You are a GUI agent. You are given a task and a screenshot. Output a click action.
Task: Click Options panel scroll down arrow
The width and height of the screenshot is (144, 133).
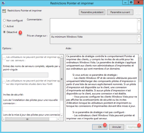(x=62, y=115)
